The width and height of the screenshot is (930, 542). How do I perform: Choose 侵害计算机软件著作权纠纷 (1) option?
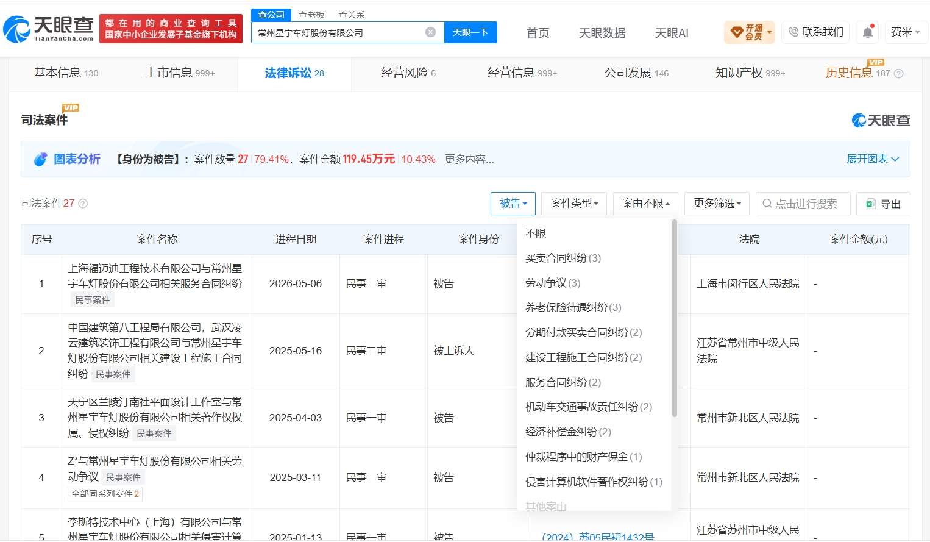pyautogui.click(x=594, y=482)
